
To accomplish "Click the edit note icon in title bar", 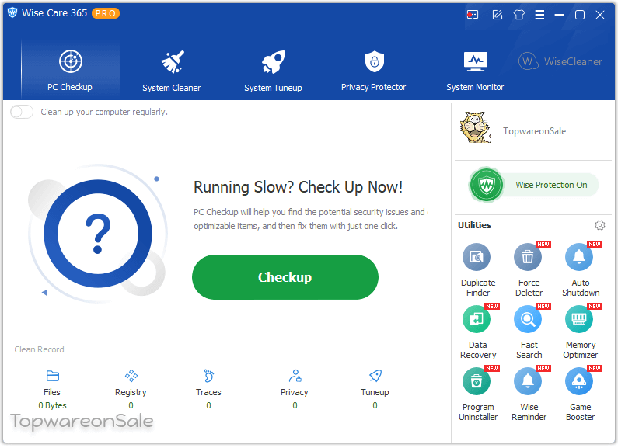I will pyautogui.click(x=497, y=15).
